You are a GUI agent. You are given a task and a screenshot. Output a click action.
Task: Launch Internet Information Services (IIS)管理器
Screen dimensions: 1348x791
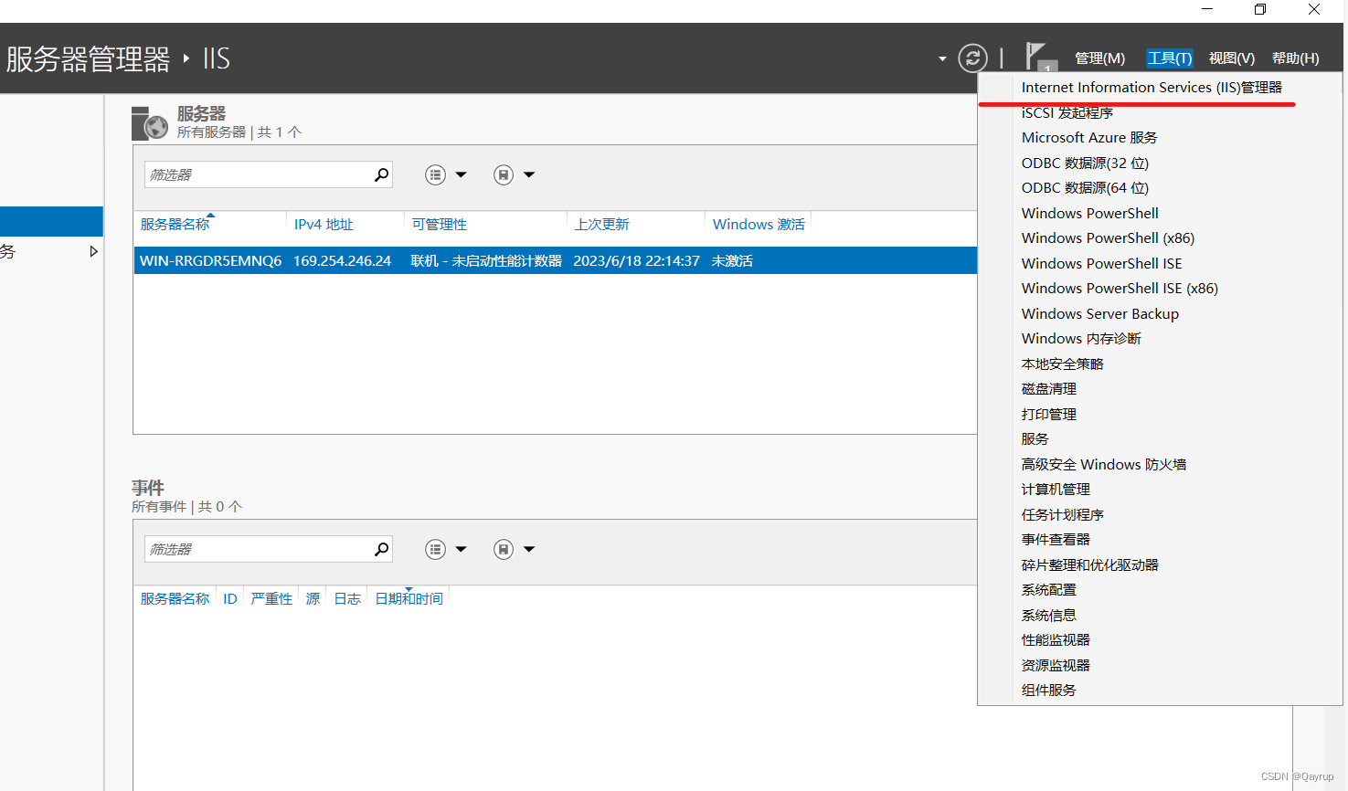click(1152, 88)
